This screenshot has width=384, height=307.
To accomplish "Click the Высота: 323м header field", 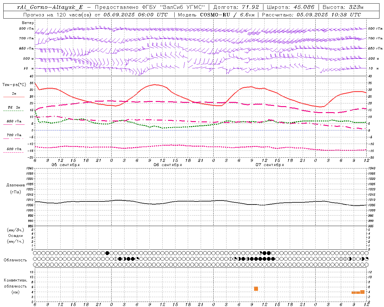I will pyautogui.click(x=343, y=7).
